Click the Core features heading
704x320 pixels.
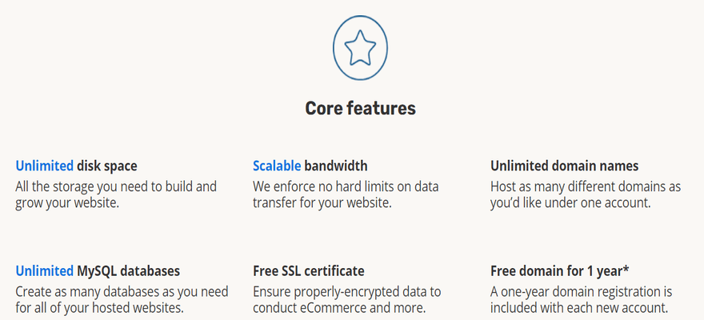click(360, 108)
